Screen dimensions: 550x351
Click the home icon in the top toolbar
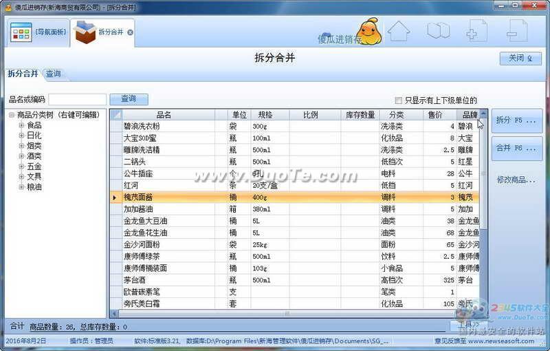click(x=399, y=31)
